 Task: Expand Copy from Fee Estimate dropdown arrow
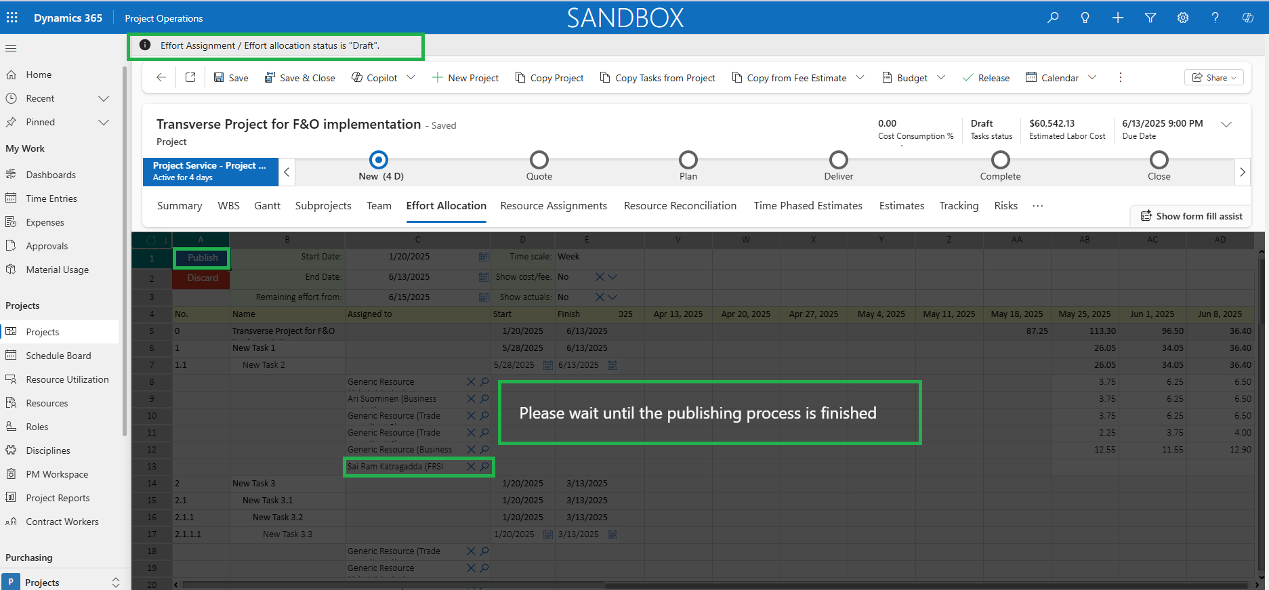[x=860, y=77]
